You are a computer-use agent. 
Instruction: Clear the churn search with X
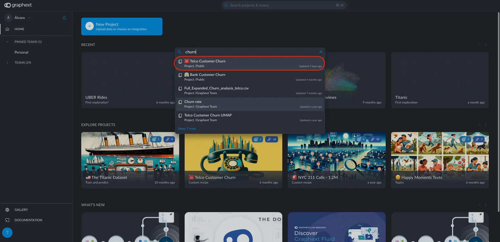coord(321,52)
